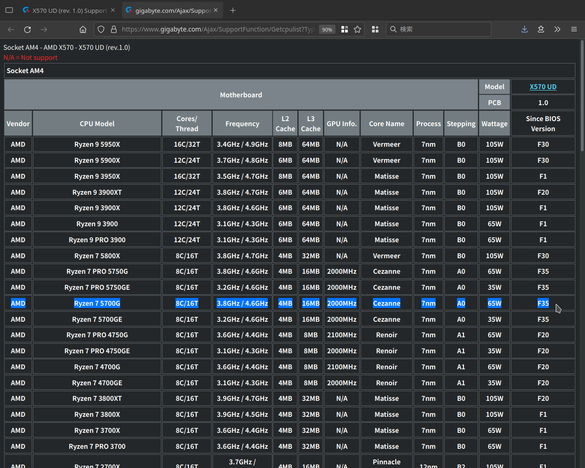Click the "Ryzen 7 5800X" cell

tap(97, 256)
